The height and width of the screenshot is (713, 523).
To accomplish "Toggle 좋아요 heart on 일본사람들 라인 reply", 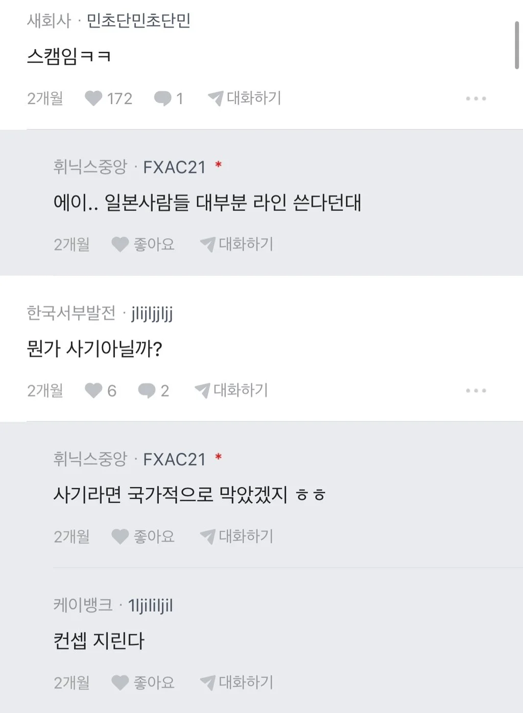I will tap(120, 244).
